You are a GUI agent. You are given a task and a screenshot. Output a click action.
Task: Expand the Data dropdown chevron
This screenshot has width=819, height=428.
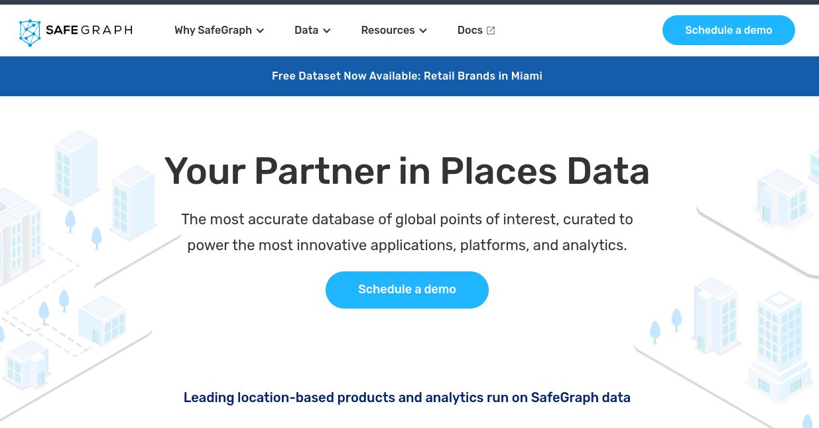point(328,31)
